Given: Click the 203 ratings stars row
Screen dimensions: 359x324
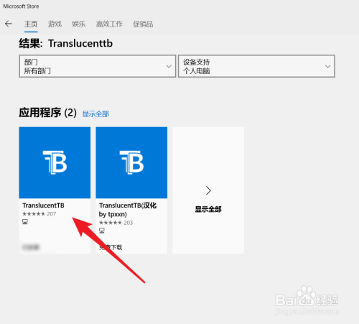Looking at the screenshot, I should click(x=116, y=223).
